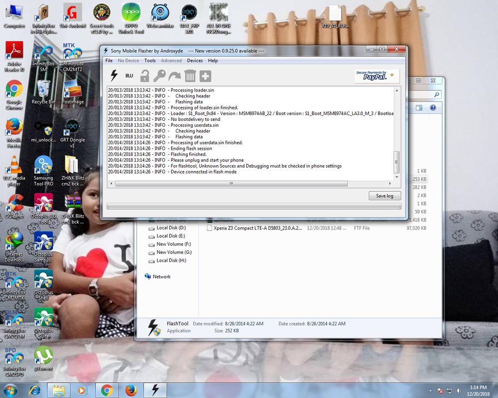The width and height of the screenshot is (498, 398).
Task: Open the Mozilla Firefox desktop shortcut
Action: tap(14, 133)
